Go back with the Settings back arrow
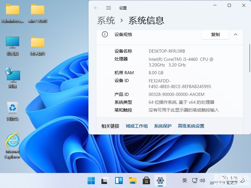This screenshot has width=251, height=188. [96, 8]
